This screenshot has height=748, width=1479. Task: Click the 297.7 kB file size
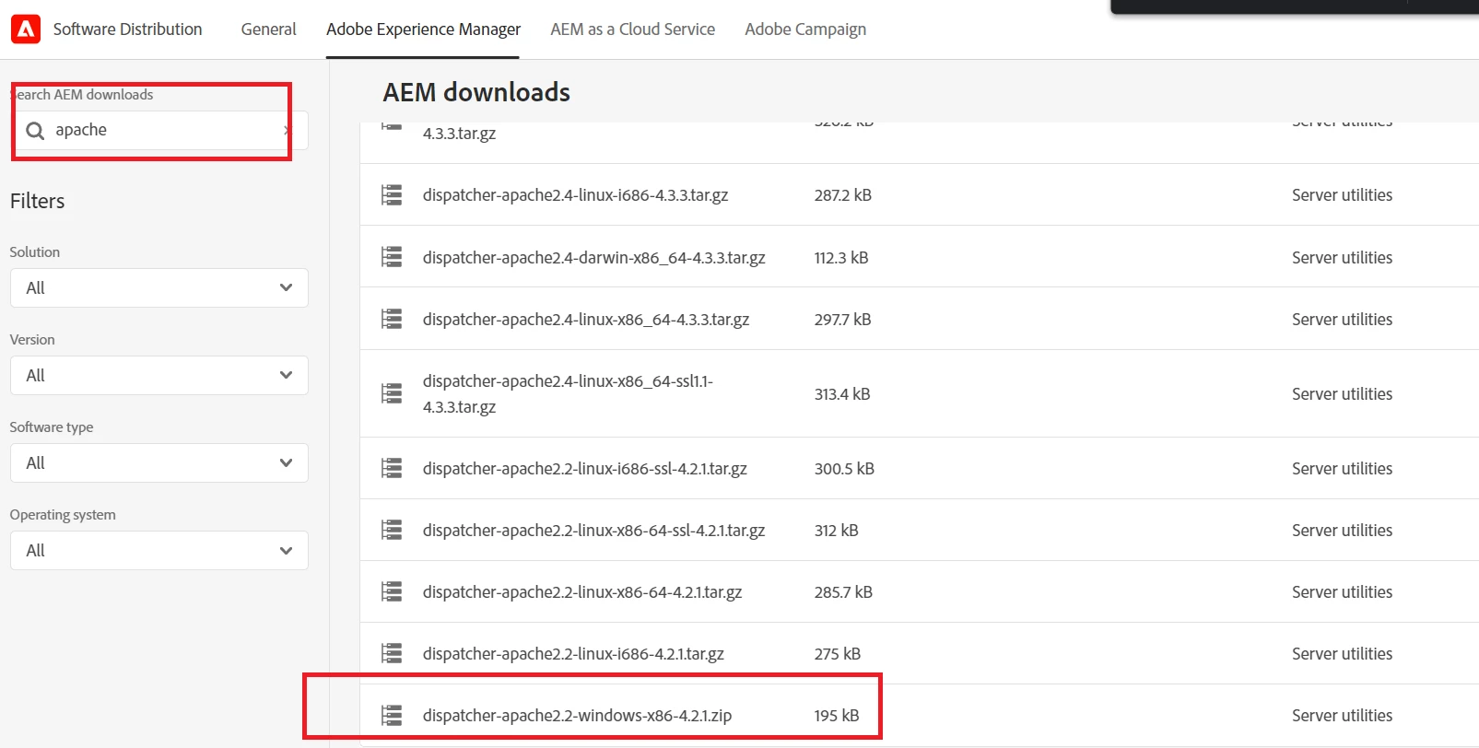[842, 319]
